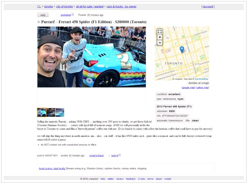Star this Purrari listing as favorite
Viewport: 248px width, 184px height.
[38, 22]
